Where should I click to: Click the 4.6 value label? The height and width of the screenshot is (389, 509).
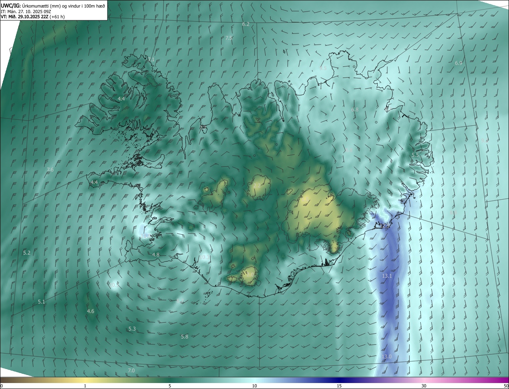point(91,311)
